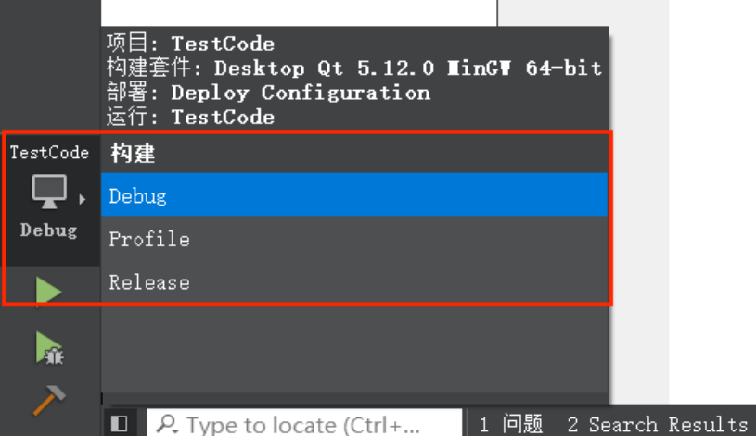Select the Debug build configuration
The width and height of the screenshot is (756, 436).
354,195
